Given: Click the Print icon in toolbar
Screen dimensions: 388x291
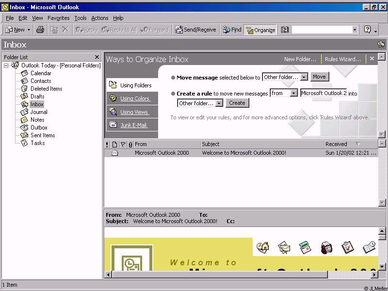Looking at the screenshot, I should [x=40, y=30].
